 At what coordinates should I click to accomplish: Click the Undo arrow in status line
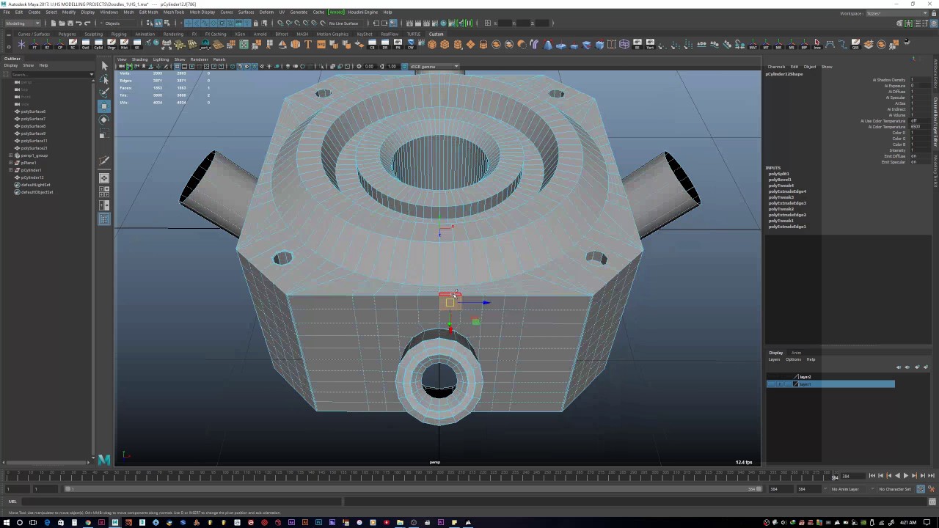tap(78, 23)
